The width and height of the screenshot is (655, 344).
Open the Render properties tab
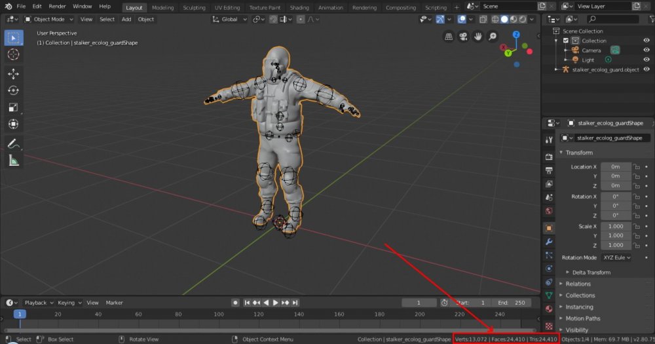click(549, 157)
